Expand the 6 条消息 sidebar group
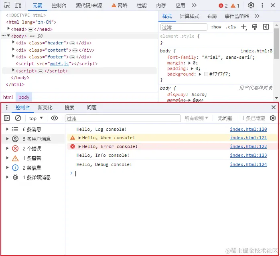The width and height of the screenshot is (280, 256). point(7,129)
